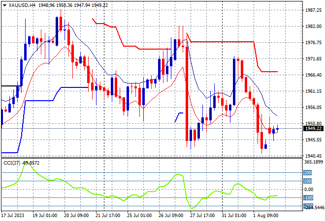Select the current price label 1949.22
Image resolution: width=325 pixels, height=221 pixels.
coord(313,129)
